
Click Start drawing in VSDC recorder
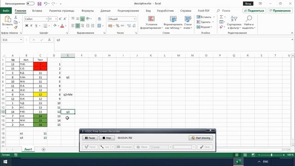click(201, 138)
